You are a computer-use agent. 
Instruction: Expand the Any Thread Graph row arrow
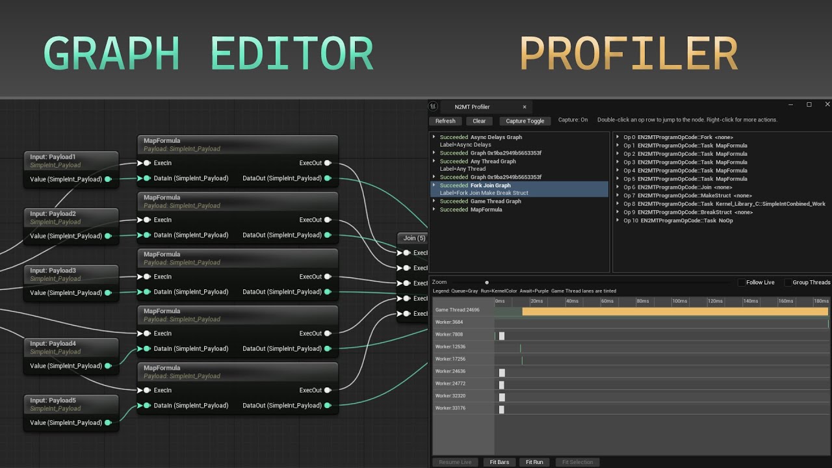coord(434,161)
